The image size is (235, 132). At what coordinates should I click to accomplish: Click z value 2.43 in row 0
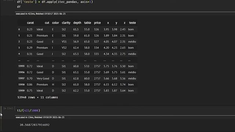tap(123, 29)
